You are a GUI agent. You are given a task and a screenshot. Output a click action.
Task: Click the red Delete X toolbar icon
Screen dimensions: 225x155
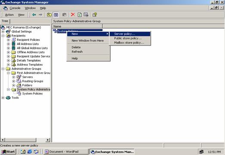click(x=73, y=15)
